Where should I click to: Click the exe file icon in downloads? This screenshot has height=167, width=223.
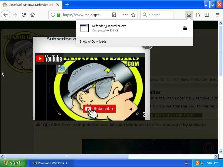tap(84, 28)
